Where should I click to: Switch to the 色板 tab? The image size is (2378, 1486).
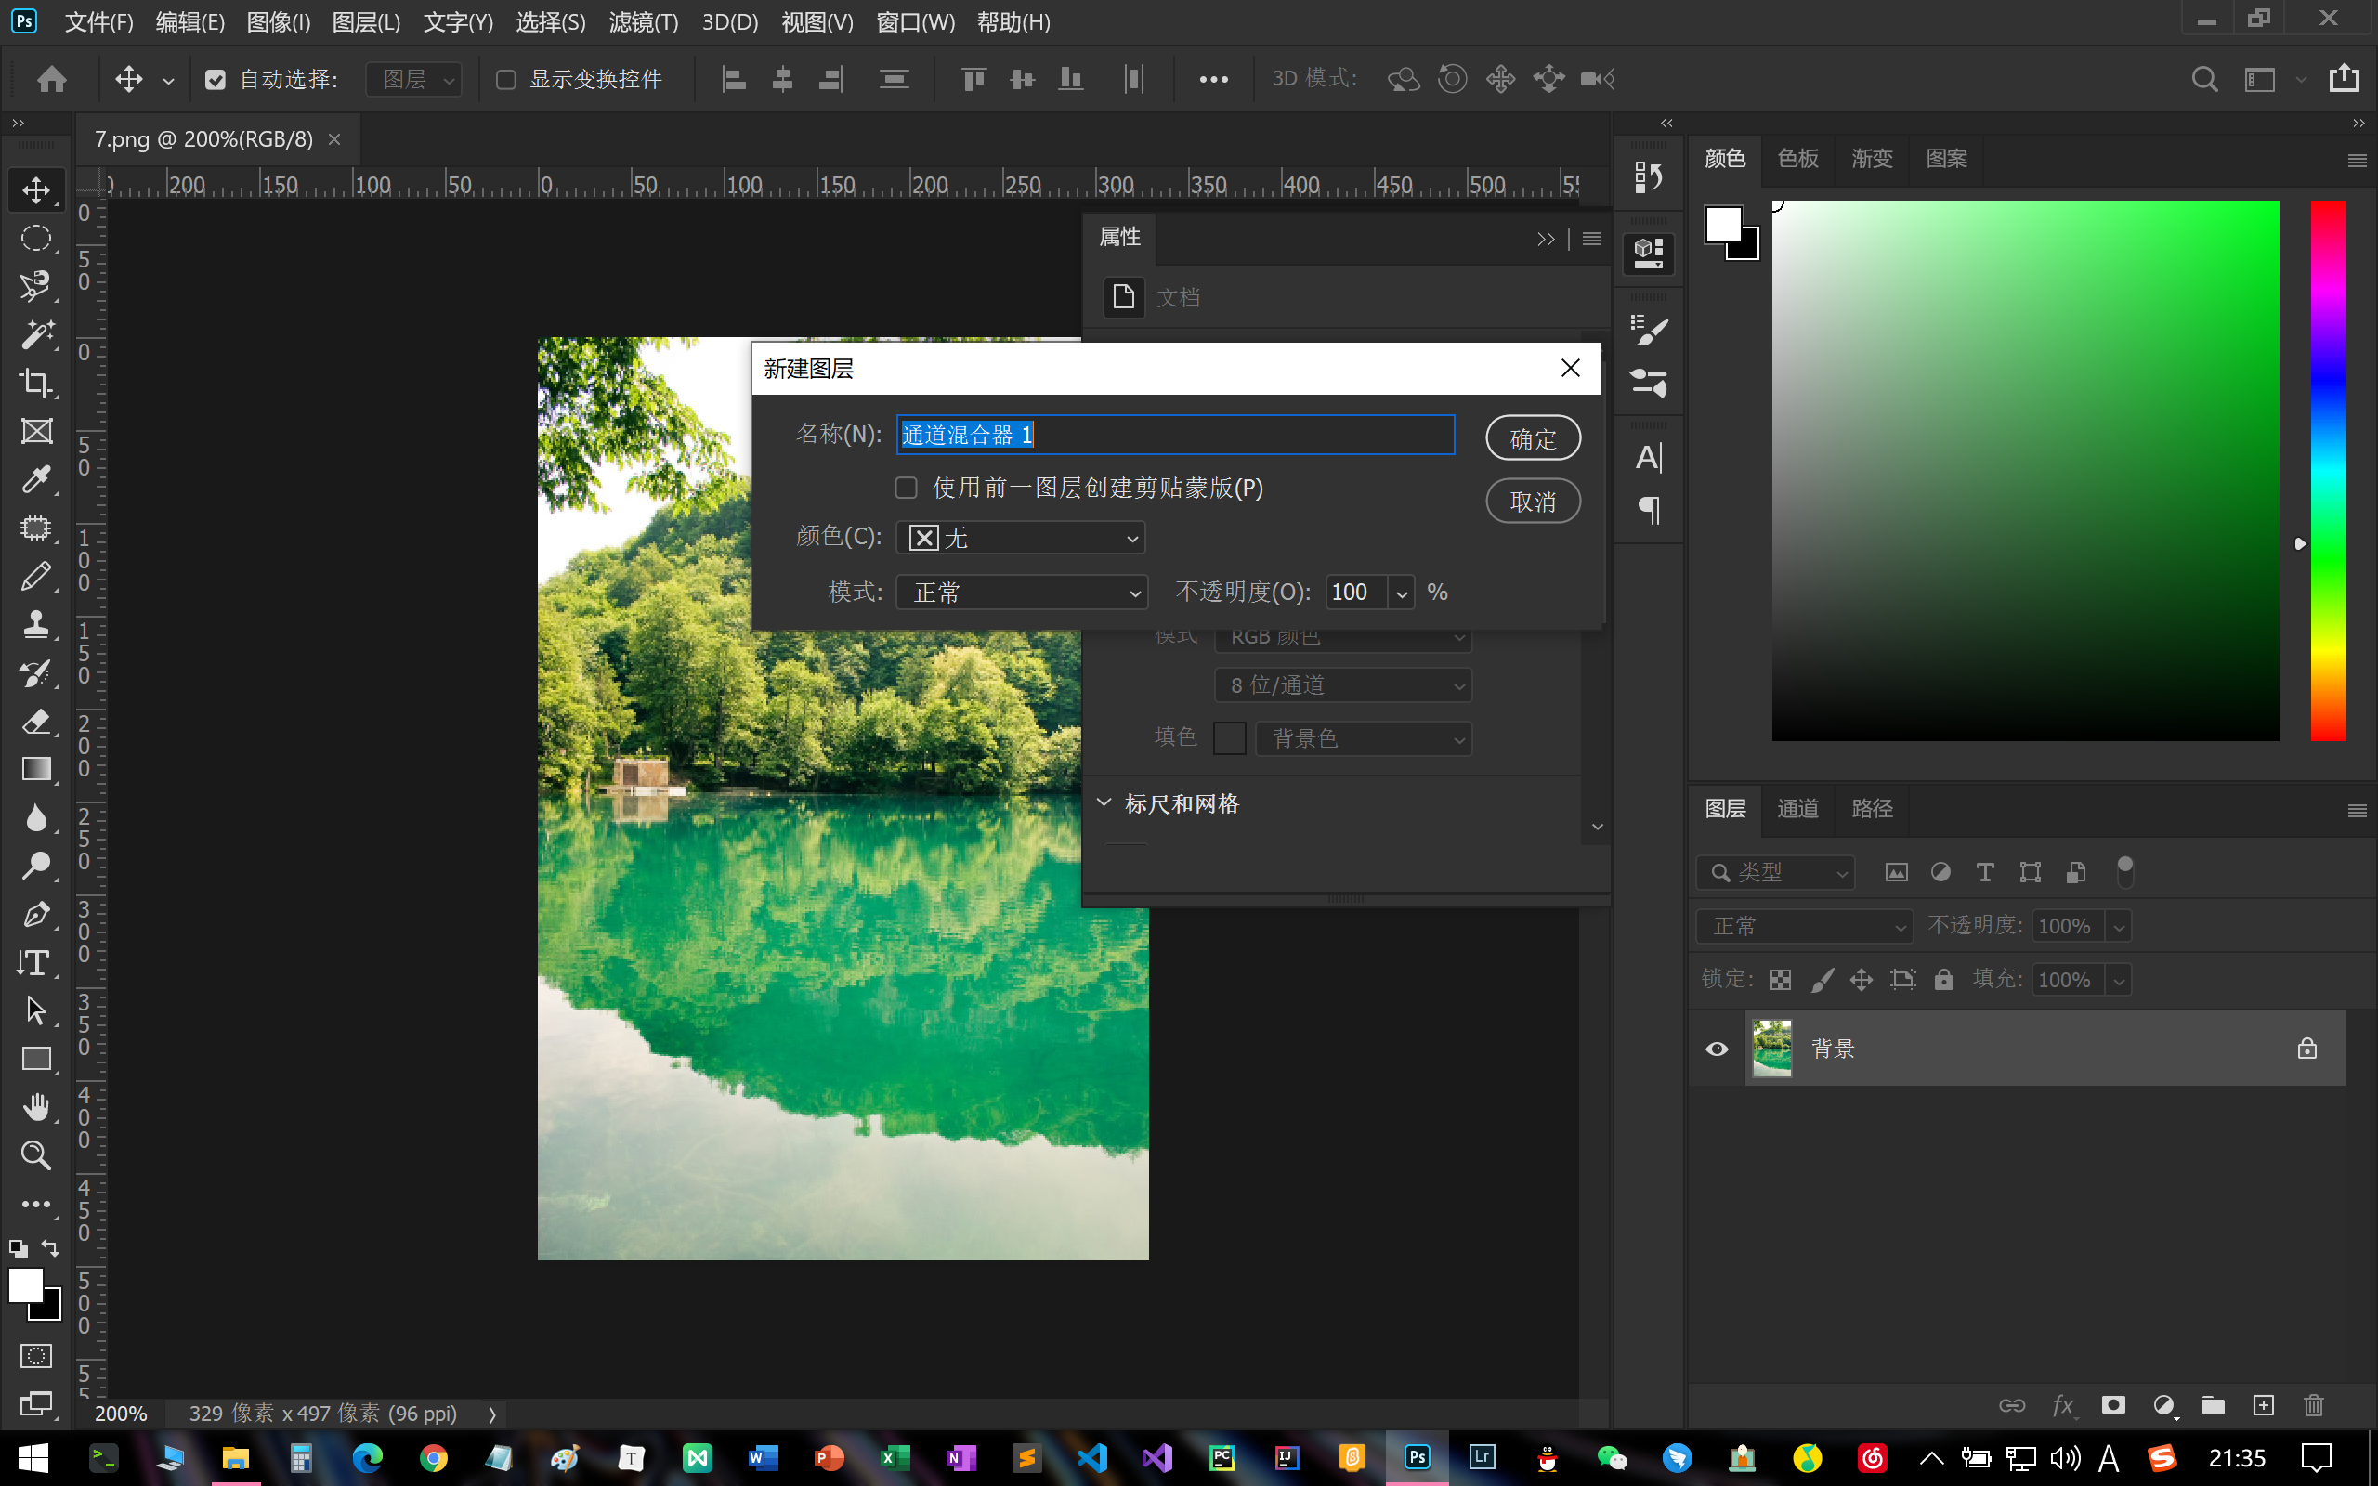1797,158
